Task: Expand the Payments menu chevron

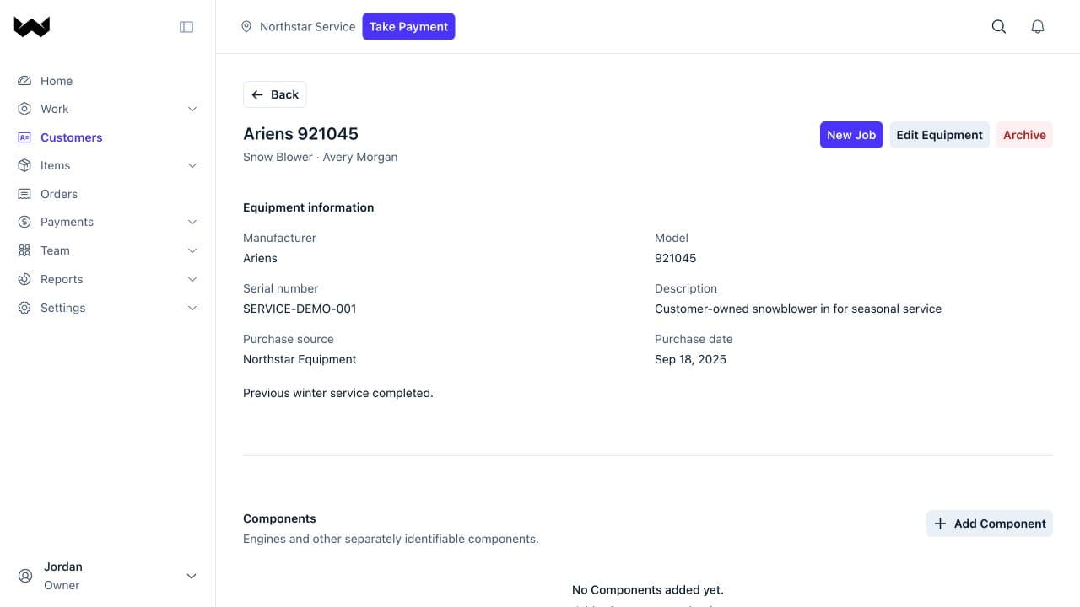Action: (192, 222)
